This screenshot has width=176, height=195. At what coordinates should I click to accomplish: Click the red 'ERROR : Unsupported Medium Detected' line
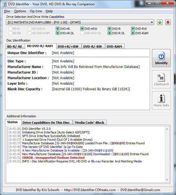click(x=53, y=158)
